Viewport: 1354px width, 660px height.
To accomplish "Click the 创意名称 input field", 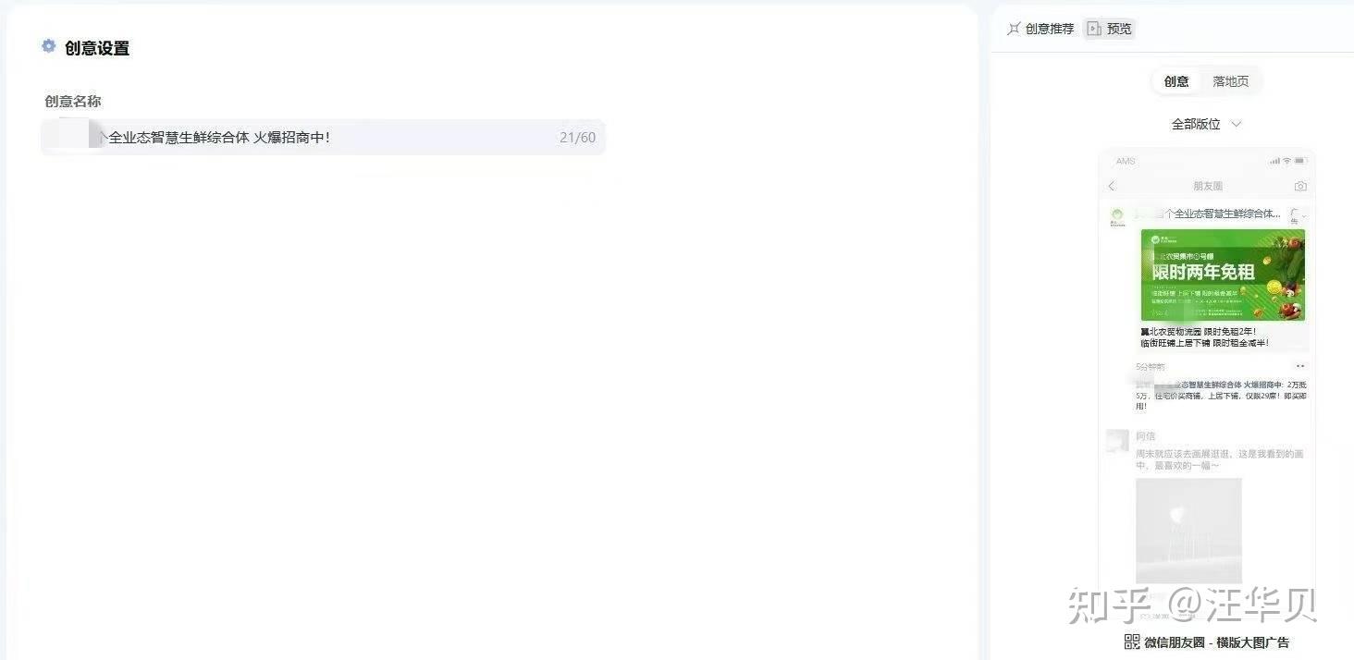I will click(324, 138).
